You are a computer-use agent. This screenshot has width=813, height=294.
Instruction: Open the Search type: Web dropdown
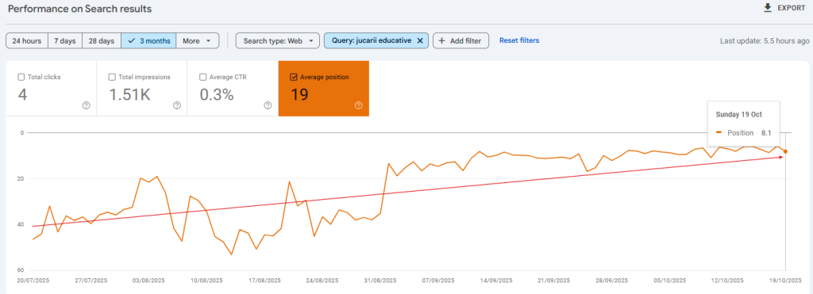click(x=277, y=40)
